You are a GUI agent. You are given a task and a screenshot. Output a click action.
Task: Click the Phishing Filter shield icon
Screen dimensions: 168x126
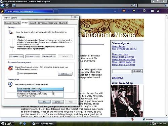10,84
